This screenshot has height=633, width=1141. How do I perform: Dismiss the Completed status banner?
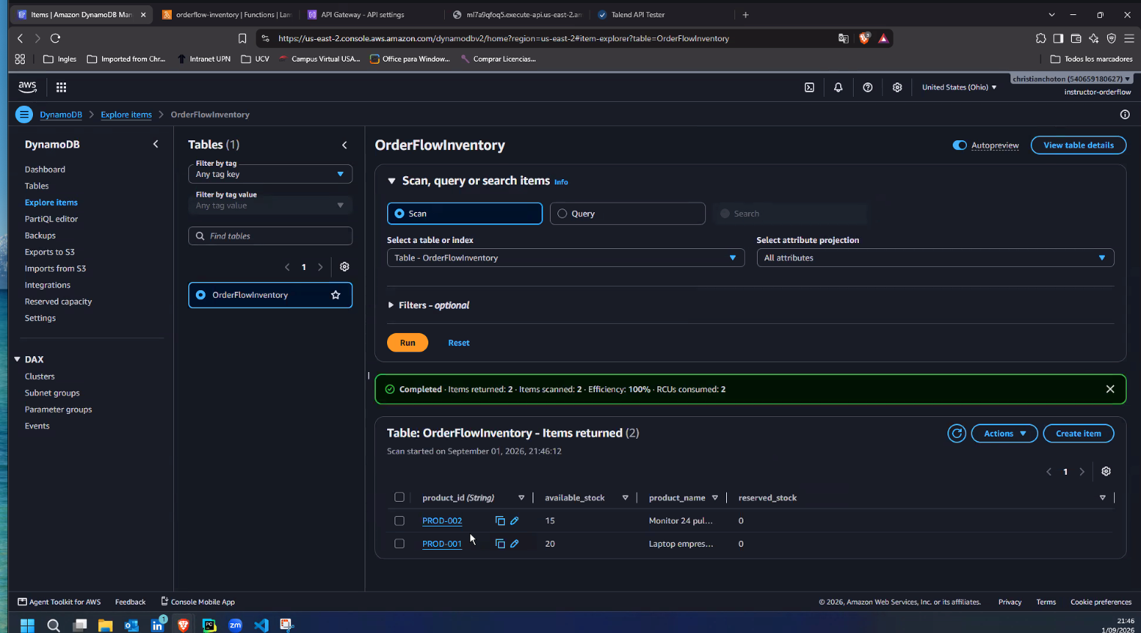click(x=1110, y=389)
